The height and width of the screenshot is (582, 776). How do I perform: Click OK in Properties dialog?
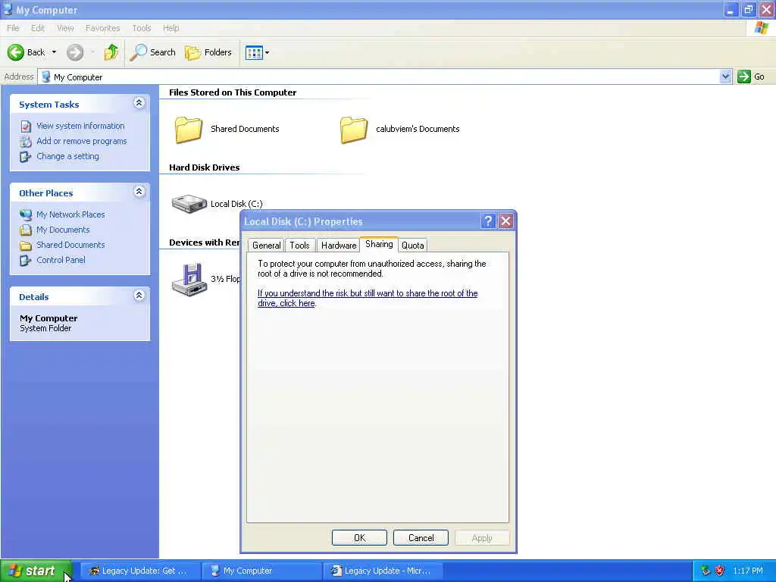click(359, 538)
